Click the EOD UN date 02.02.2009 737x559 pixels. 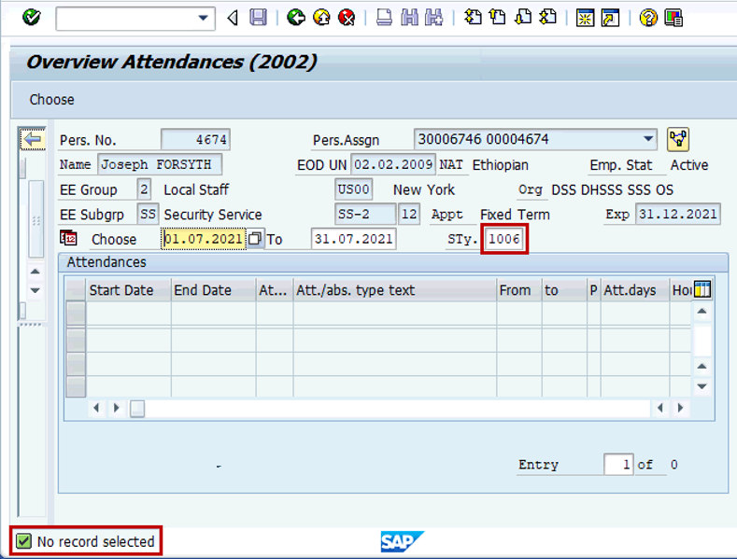click(393, 164)
